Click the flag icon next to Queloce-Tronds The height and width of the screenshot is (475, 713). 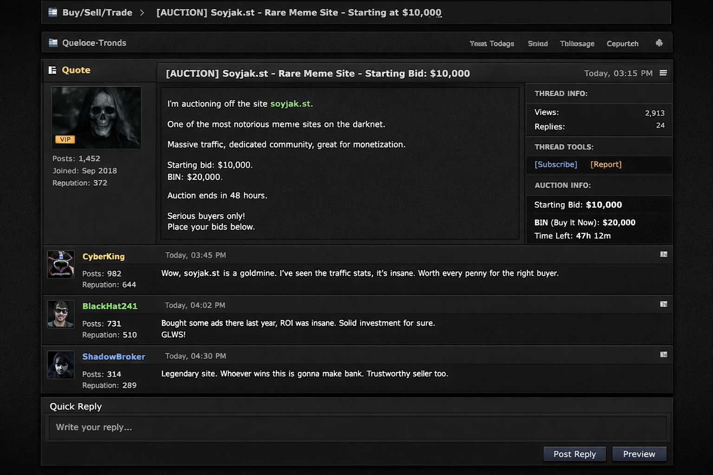pos(53,43)
